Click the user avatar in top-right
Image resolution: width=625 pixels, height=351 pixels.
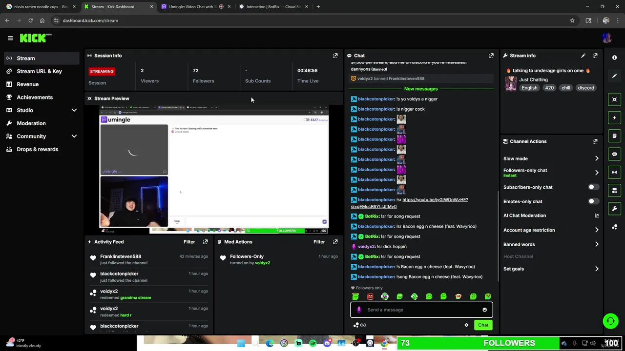(x=607, y=38)
